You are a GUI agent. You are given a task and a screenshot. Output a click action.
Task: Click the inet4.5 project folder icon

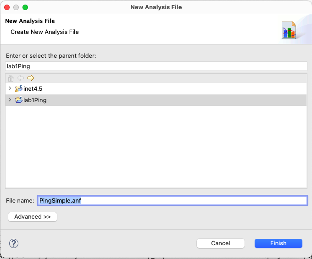(x=19, y=88)
